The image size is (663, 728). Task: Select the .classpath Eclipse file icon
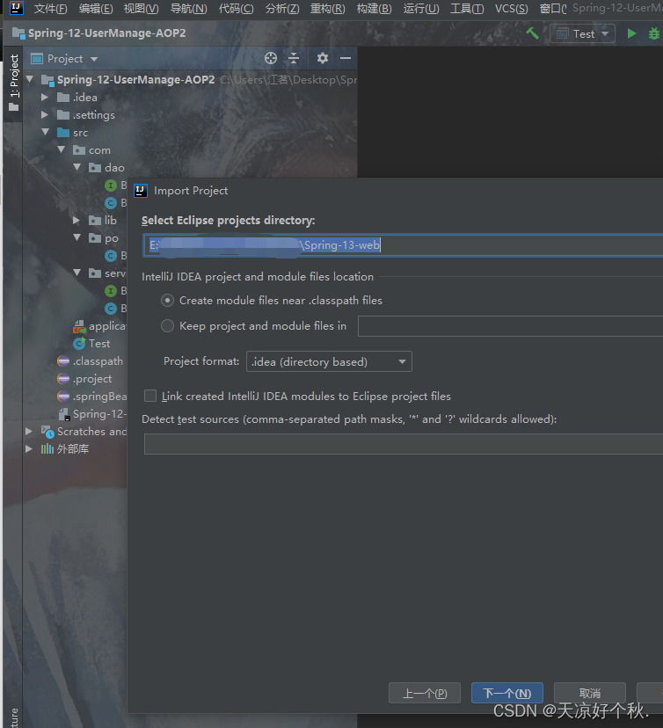point(63,361)
